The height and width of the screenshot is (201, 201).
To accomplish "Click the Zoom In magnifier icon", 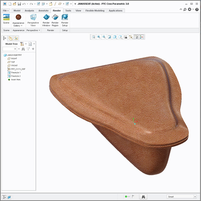I will coord(99,37).
